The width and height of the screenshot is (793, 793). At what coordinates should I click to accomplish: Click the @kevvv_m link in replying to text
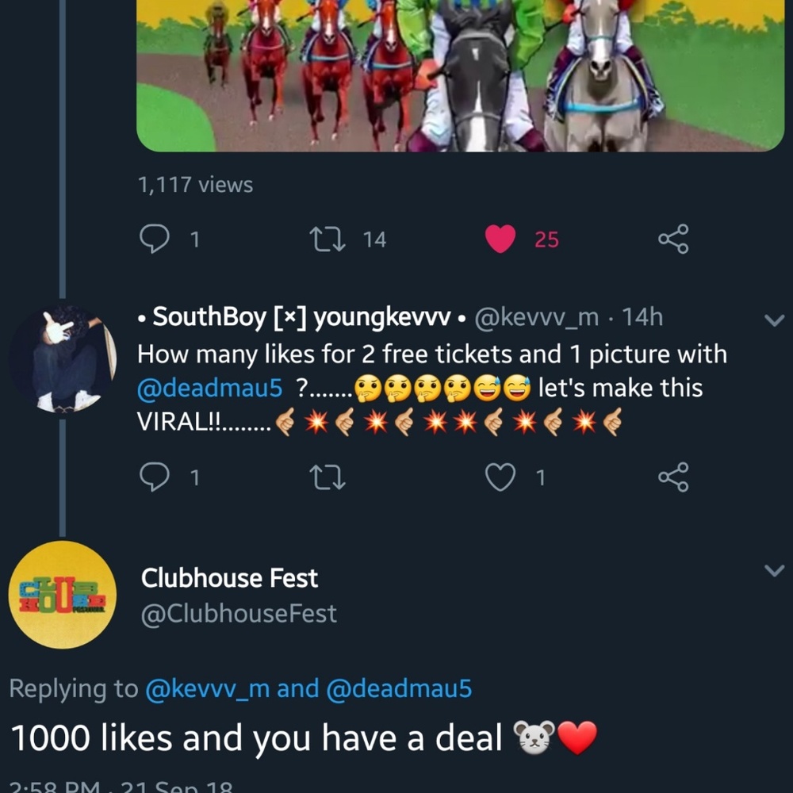pos(224,688)
